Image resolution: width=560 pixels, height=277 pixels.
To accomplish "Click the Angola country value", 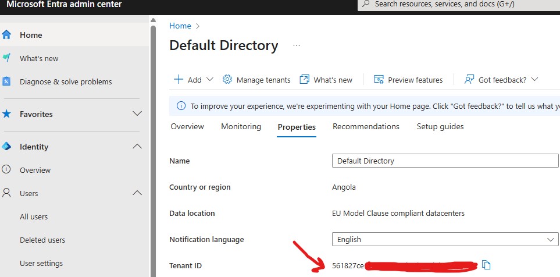I will click(344, 187).
